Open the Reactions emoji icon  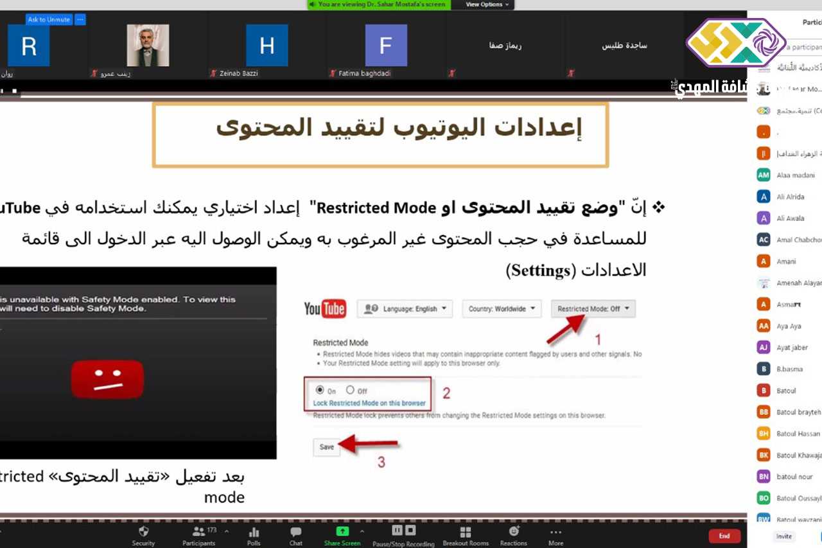(x=514, y=531)
